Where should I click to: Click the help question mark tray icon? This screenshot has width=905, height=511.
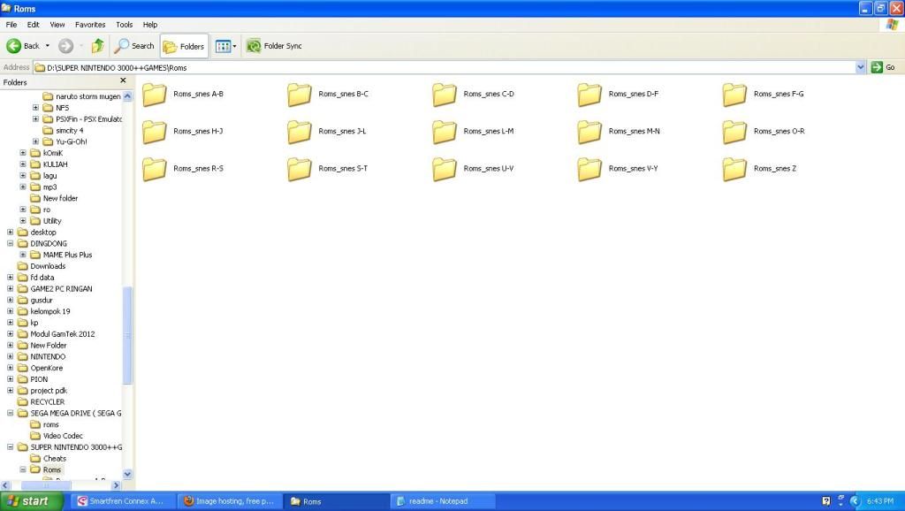click(826, 501)
